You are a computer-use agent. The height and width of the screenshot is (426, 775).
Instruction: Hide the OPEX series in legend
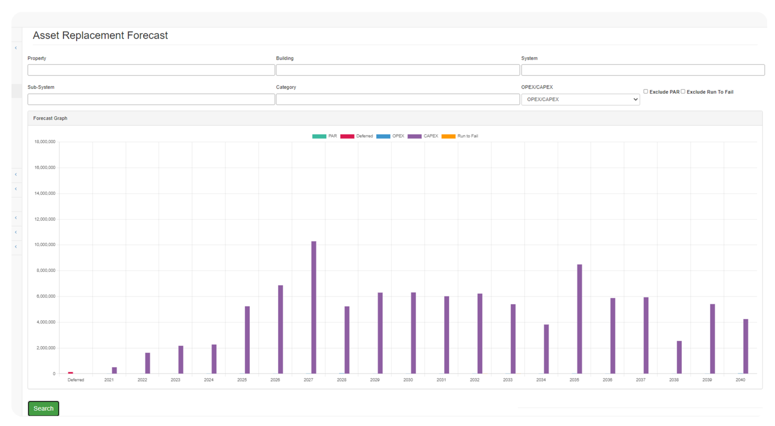click(x=383, y=136)
